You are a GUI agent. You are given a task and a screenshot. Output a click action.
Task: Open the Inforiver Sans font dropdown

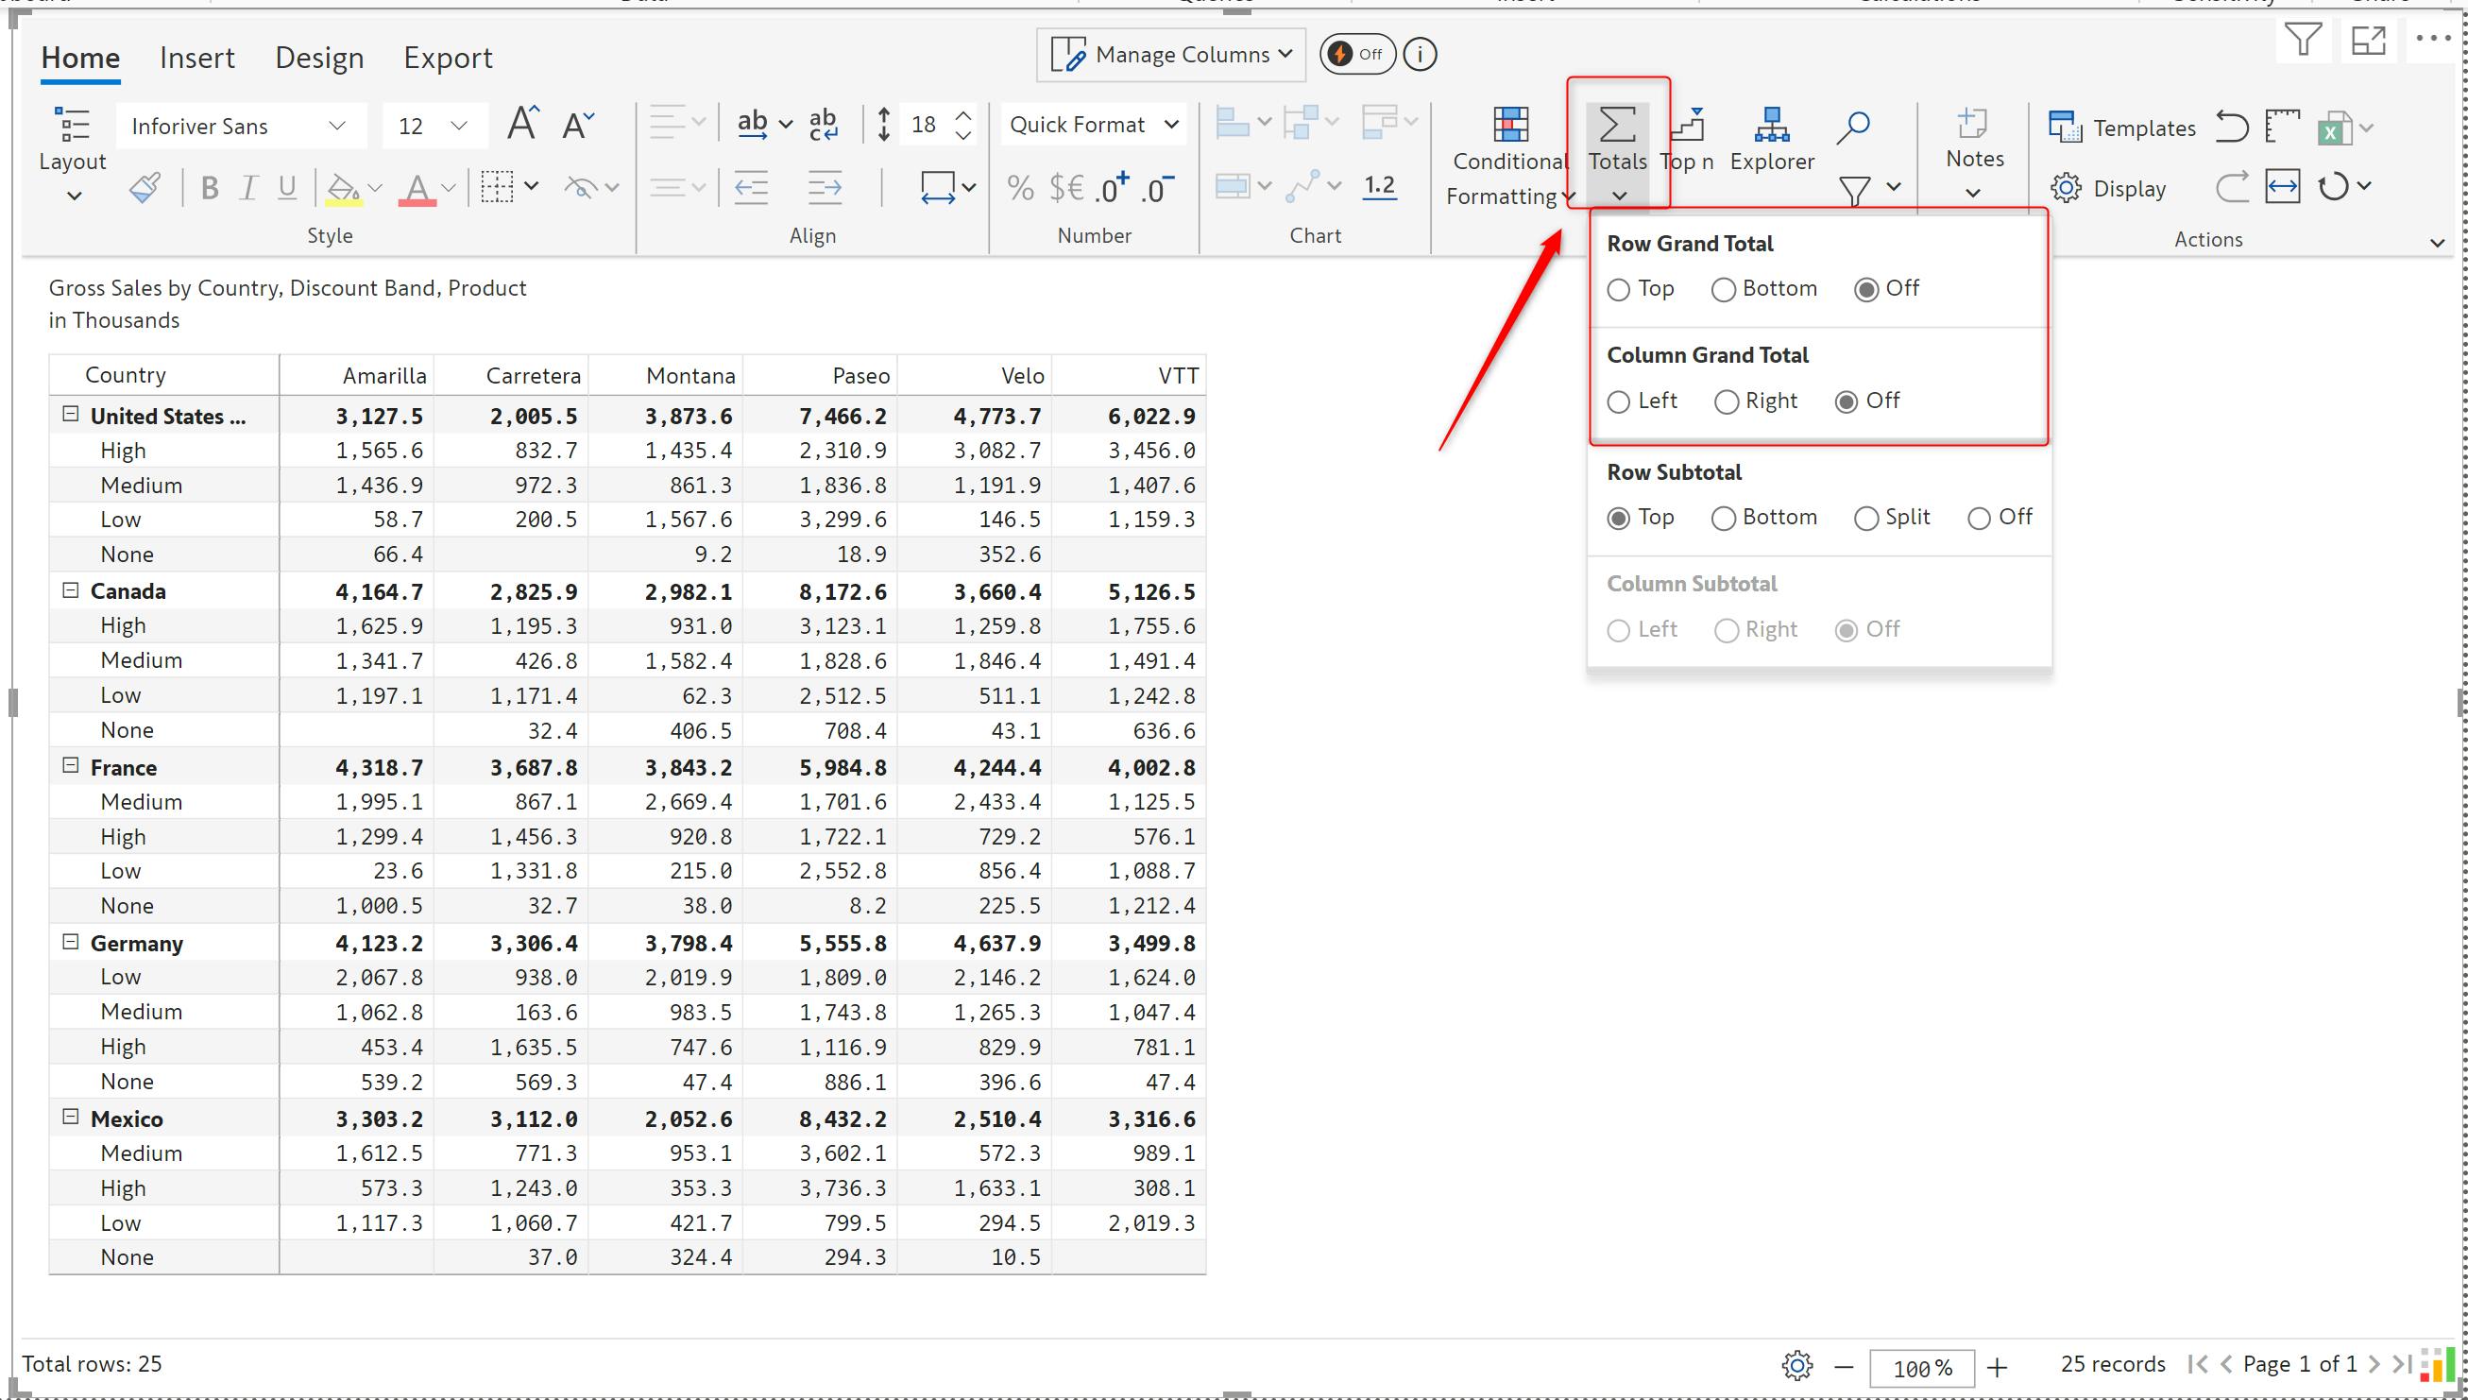(x=240, y=126)
